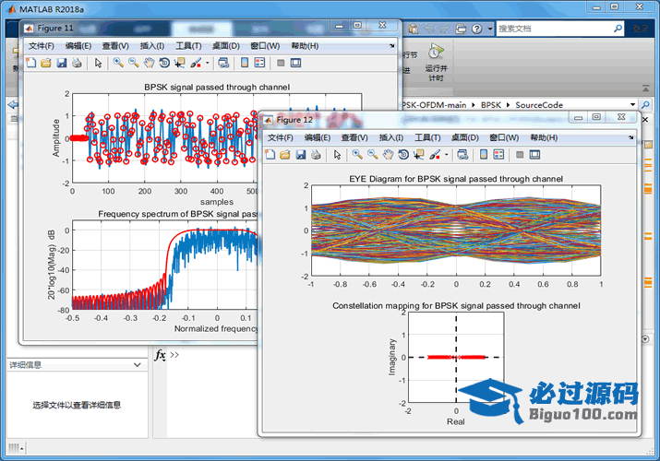
Task: Click the magnifier icon in documentation search
Action: coord(618,29)
